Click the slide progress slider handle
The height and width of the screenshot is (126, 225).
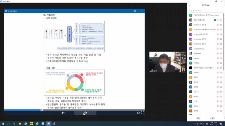point(41,110)
